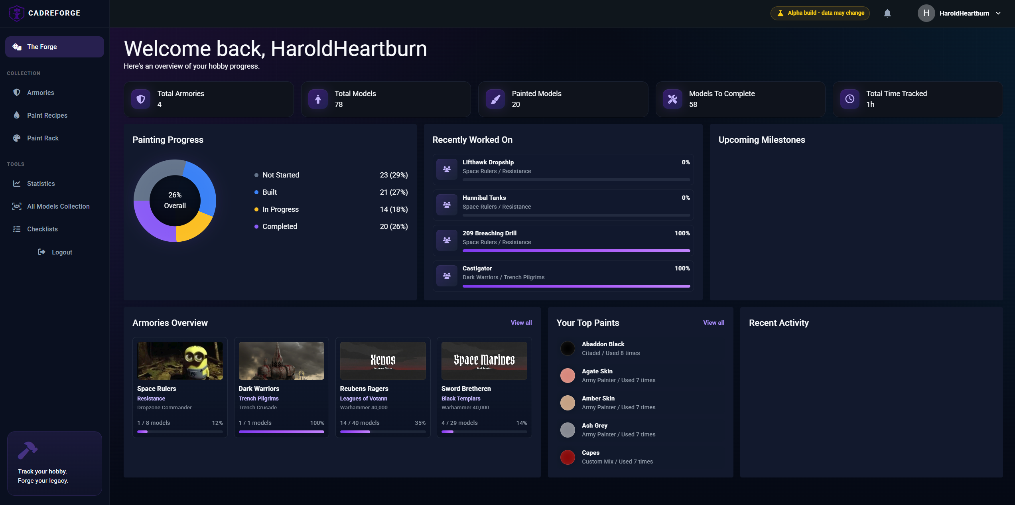The image size is (1015, 505).
Task: Click the 209 Breaching Drill progress bar
Action: point(576,251)
